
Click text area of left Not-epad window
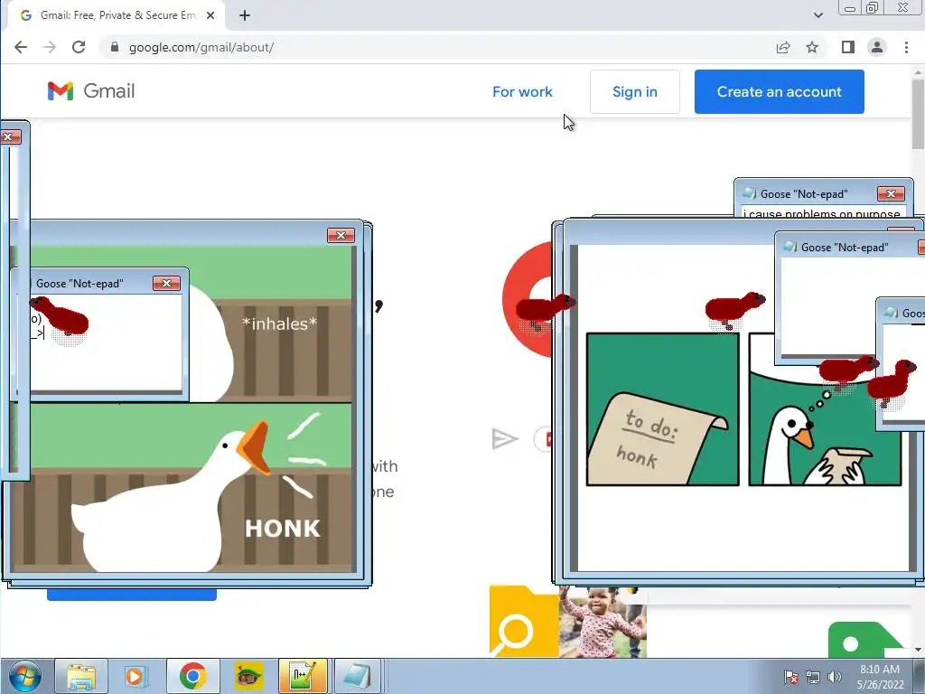(107, 342)
